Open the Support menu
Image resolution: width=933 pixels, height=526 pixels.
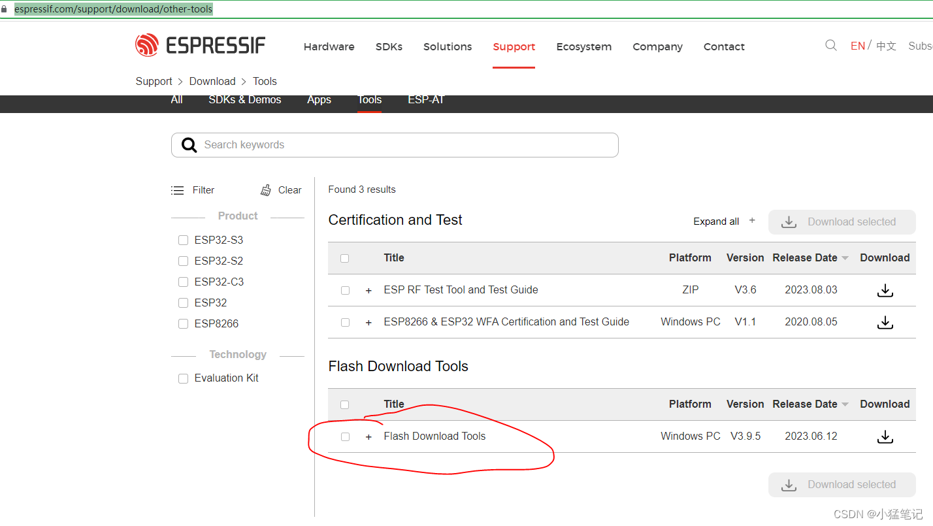pyautogui.click(x=514, y=46)
